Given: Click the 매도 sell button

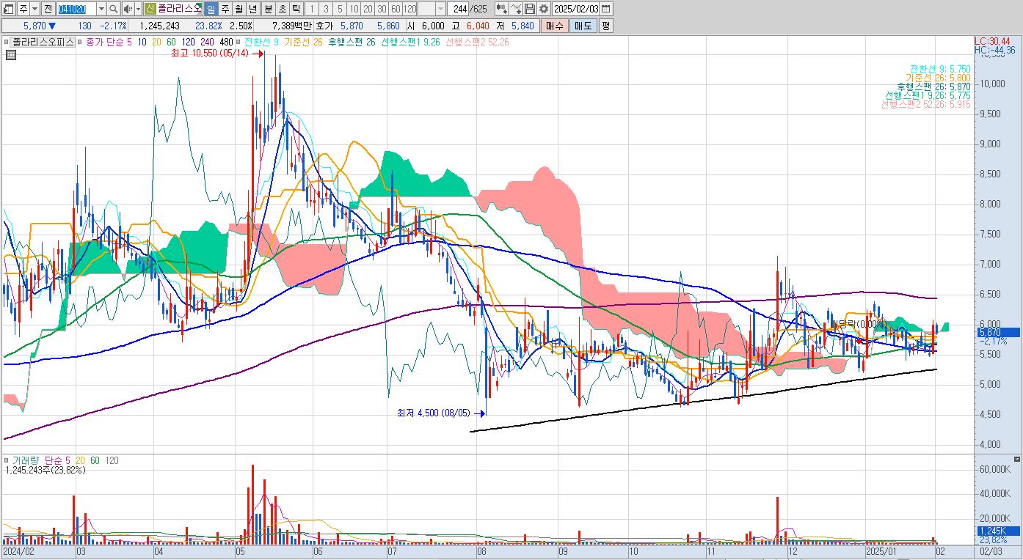Looking at the screenshot, I should (583, 26).
